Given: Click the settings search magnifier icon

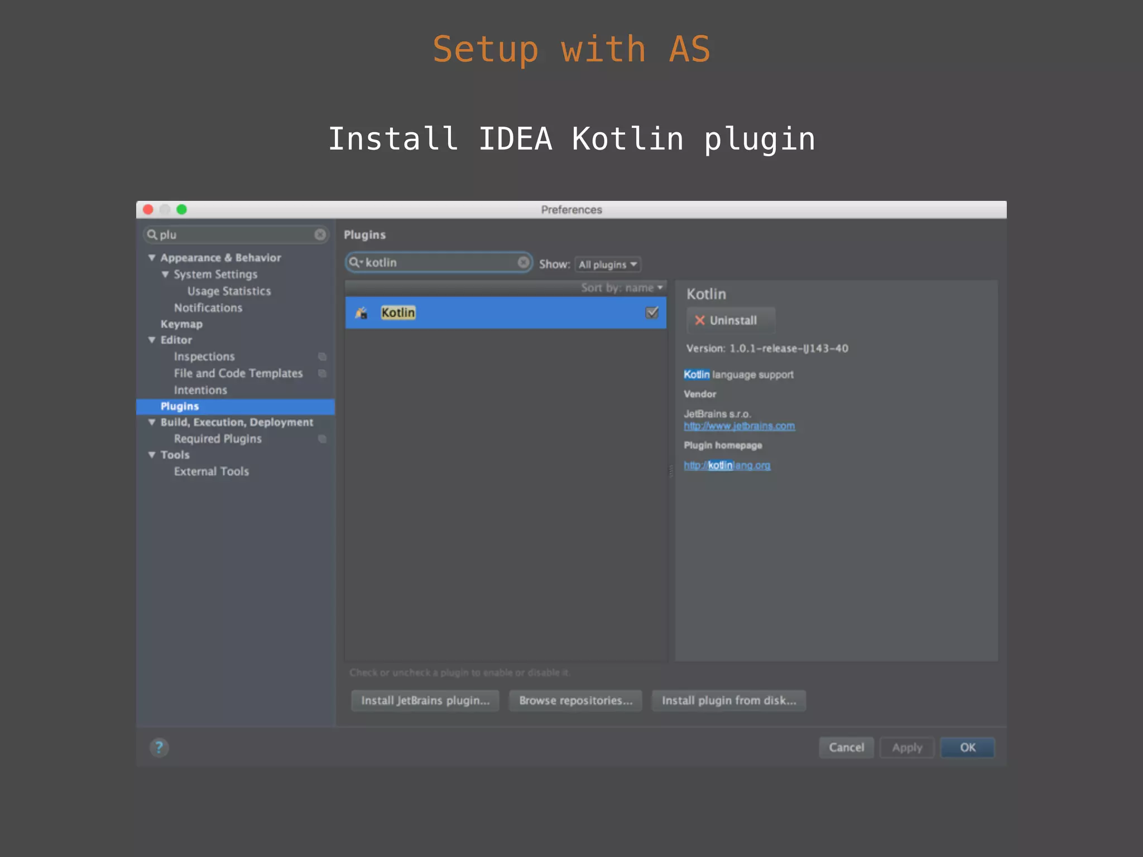Looking at the screenshot, I should pos(152,234).
